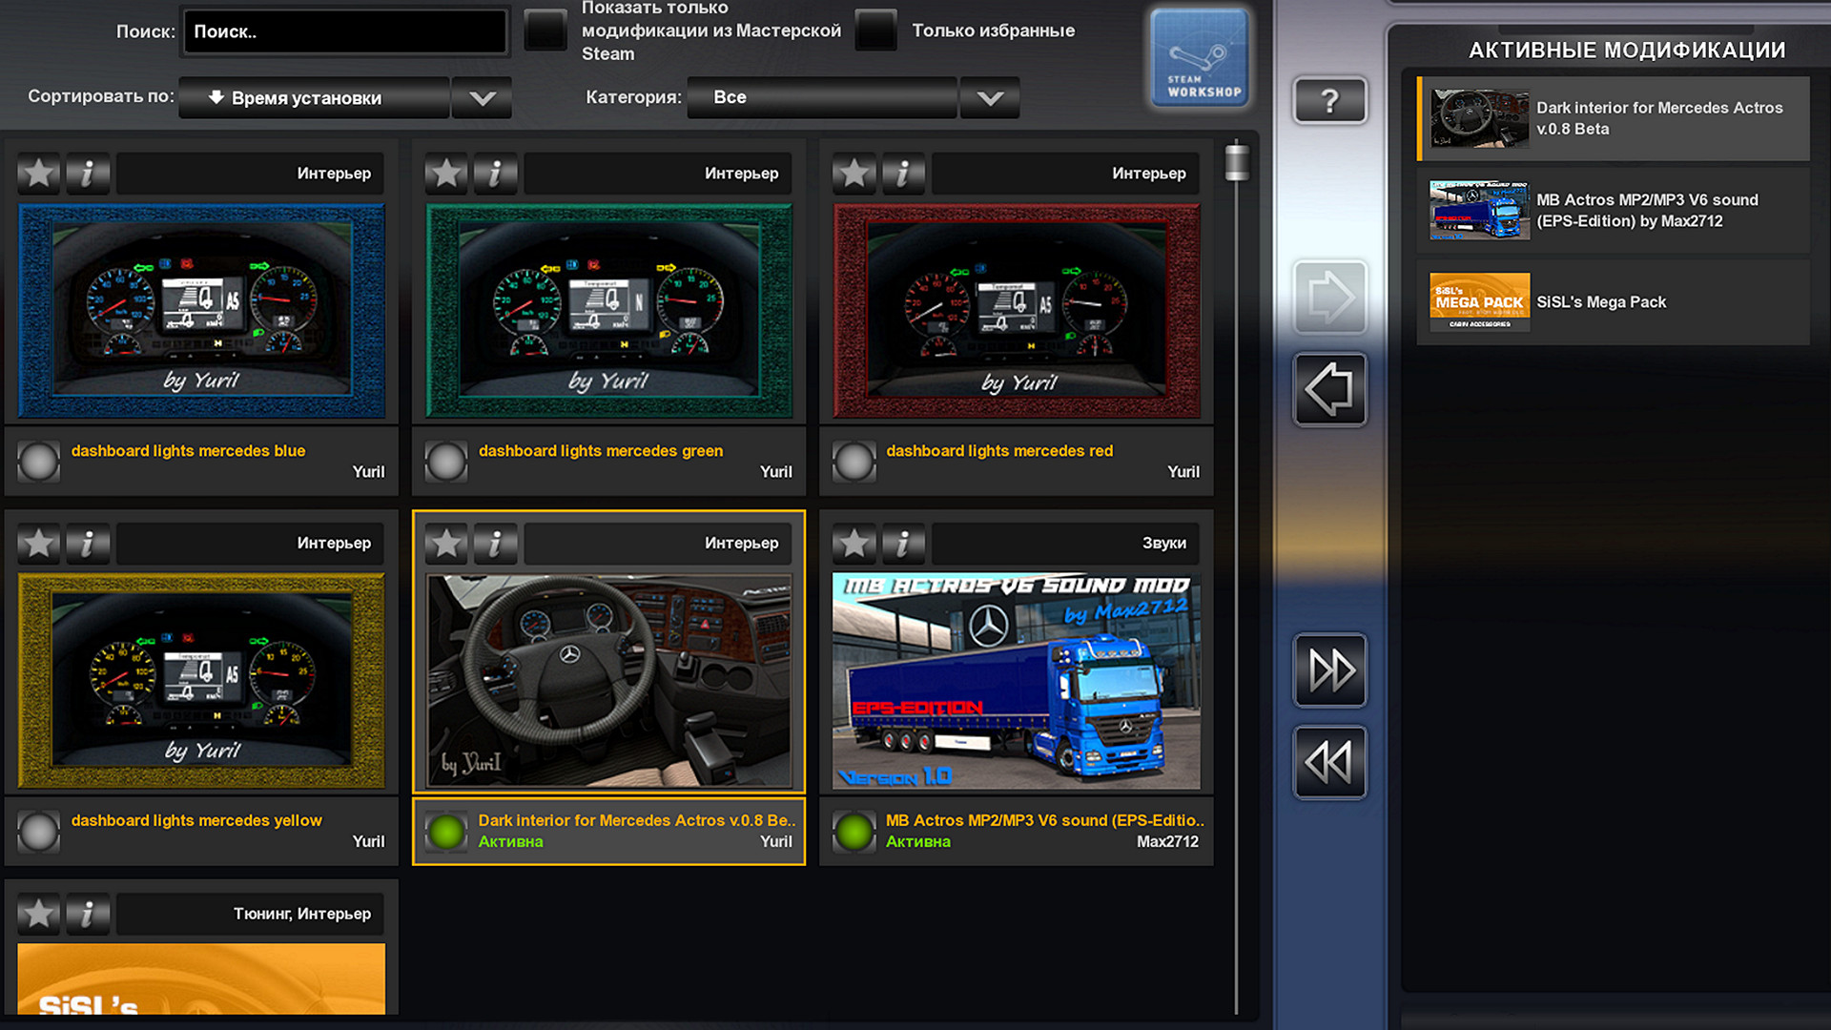This screenshot has width=1831, height=1030.
Task: Activate all mods with double right arrow
Action: (1330, 669)
